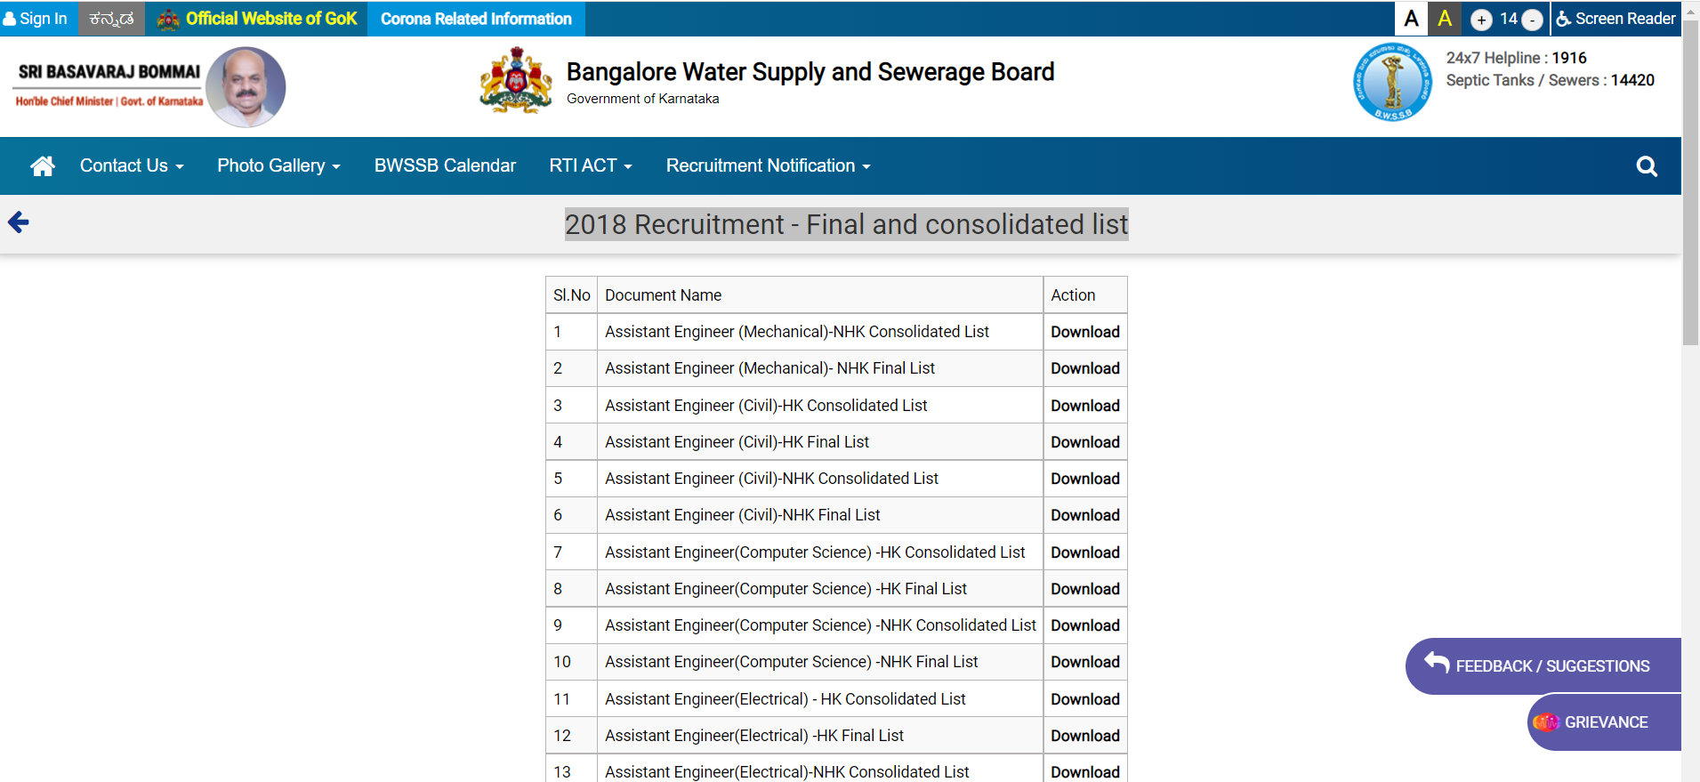
Task: Go back using the left arrow
Action: pyautogui.click(x=19, y=222)
